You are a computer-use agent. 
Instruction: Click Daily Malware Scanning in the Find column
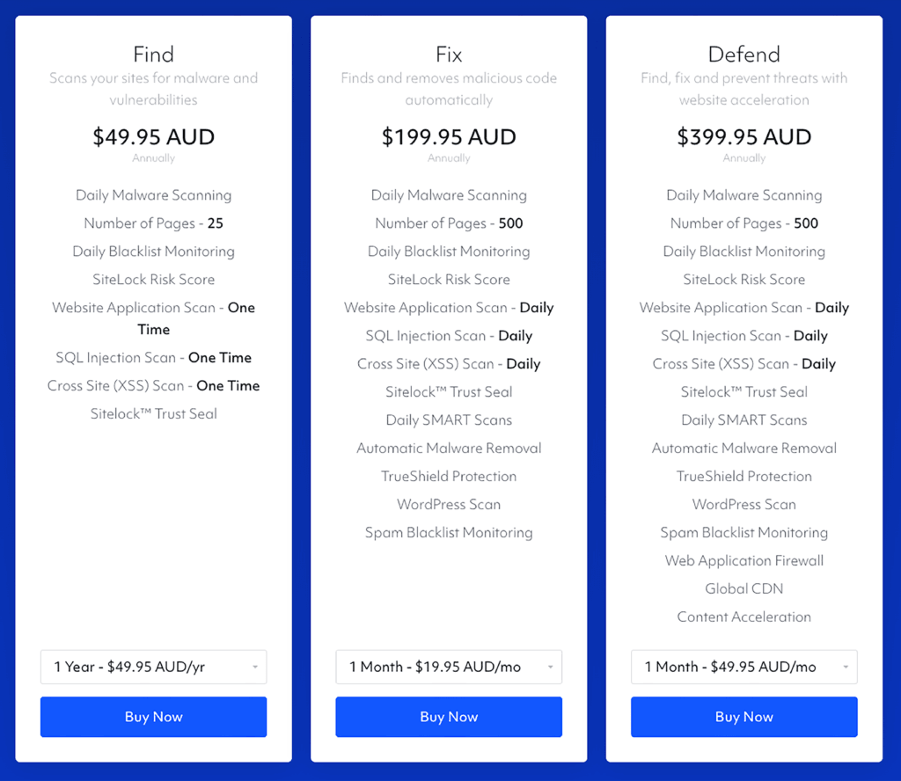click(x=153, y=195)
